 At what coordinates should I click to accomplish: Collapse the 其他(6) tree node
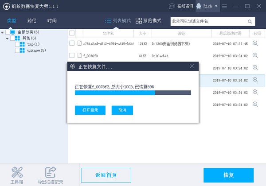tap(7, 39)
